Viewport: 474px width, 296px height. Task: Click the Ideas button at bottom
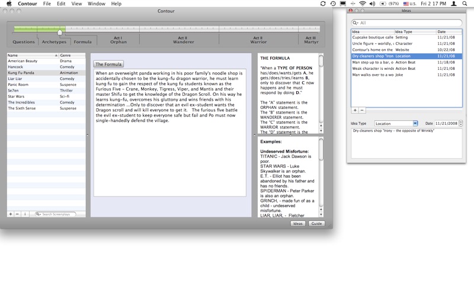298,224
